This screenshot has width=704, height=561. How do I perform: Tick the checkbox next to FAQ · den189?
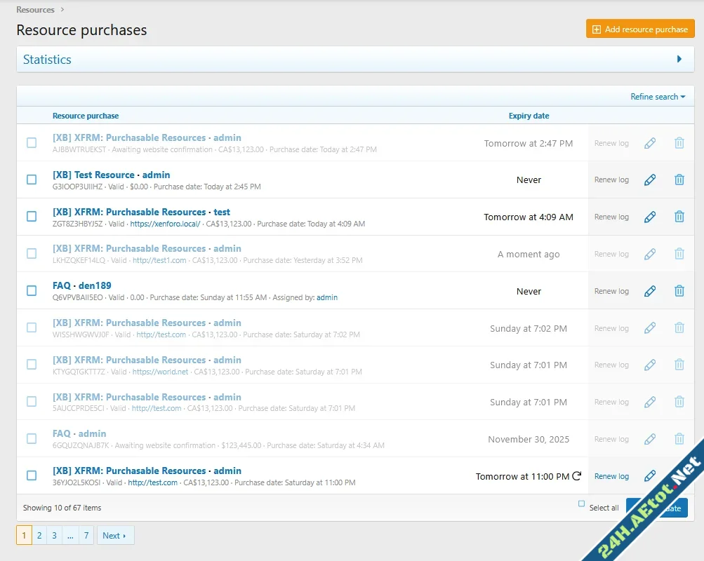tap(31, 290)
